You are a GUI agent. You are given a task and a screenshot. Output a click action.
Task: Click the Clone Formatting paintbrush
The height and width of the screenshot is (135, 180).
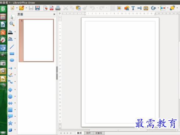click(85, 8)
